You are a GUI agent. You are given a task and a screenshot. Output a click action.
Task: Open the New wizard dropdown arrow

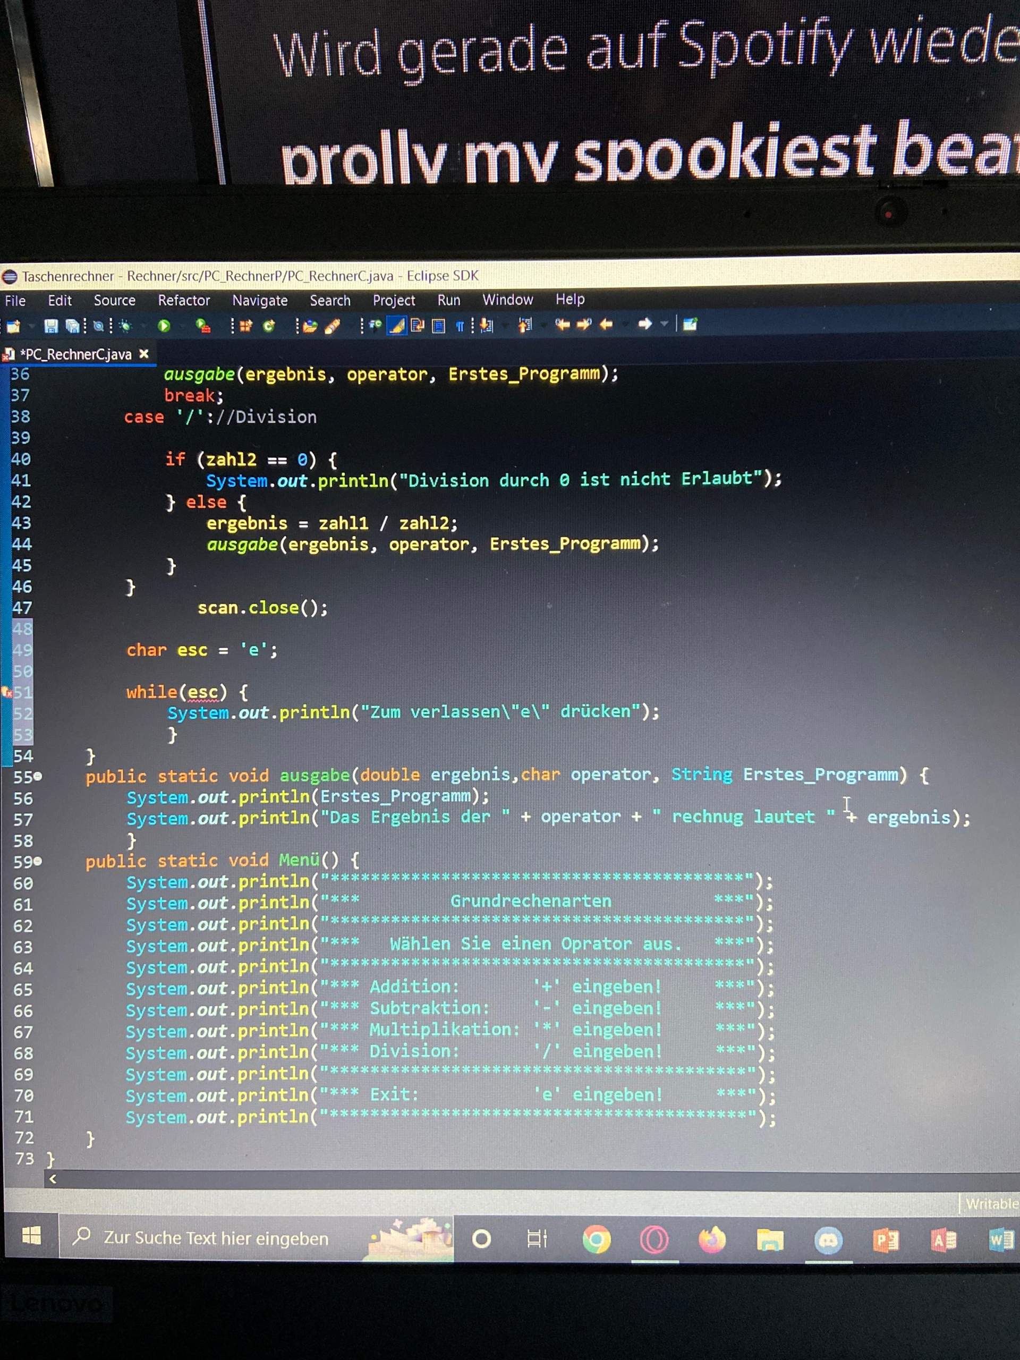coord(31,325)
